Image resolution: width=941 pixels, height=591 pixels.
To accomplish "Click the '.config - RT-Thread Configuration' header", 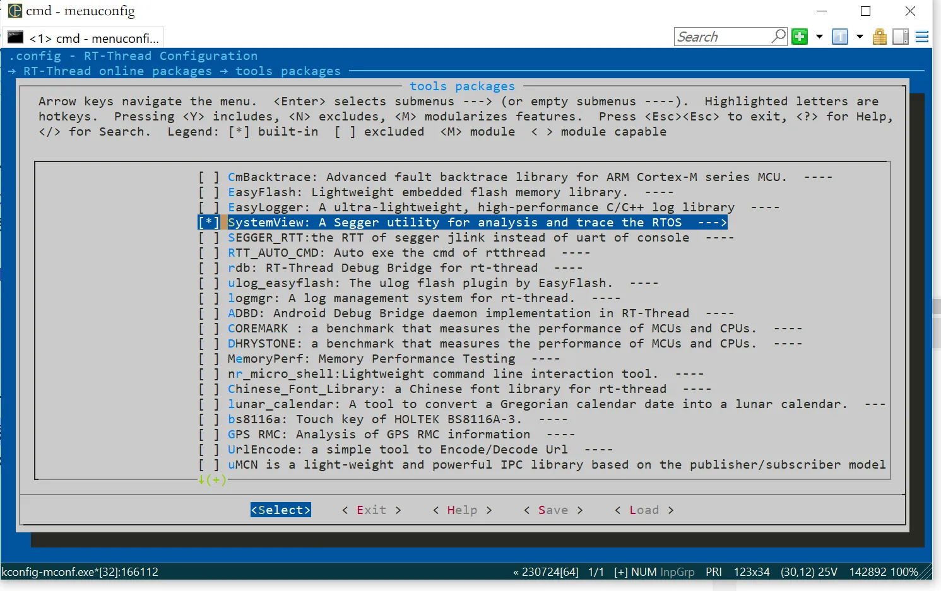I will pyautogui.click(x=133, y=56).
